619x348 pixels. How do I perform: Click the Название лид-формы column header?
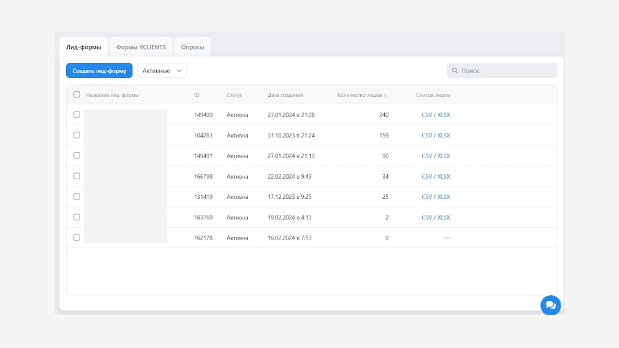(112, 95)
